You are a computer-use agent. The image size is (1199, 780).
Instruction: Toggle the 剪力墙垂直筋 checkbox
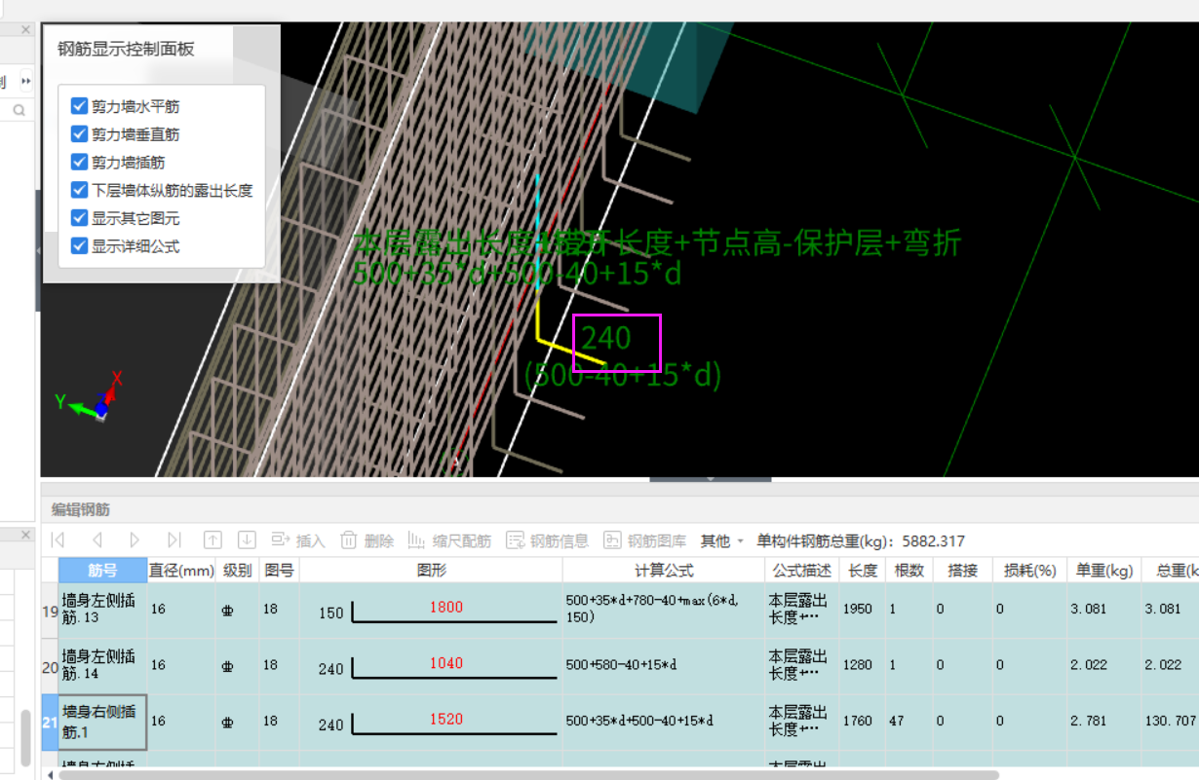[x=80, y=133]
